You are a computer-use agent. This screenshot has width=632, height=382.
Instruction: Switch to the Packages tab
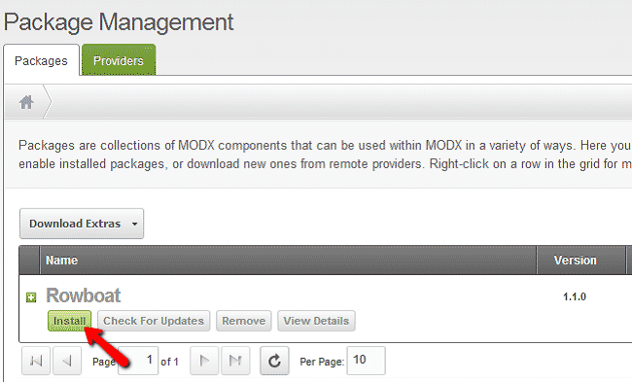(x=41, y=61)
